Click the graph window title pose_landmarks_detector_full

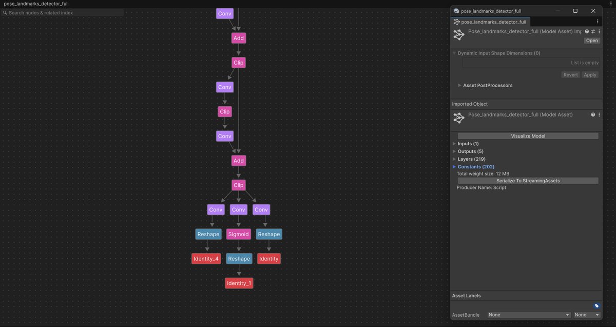pyautogui.click(x=36, y=4)
